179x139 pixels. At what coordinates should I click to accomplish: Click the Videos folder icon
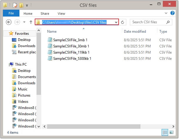[x=14, y=101]
